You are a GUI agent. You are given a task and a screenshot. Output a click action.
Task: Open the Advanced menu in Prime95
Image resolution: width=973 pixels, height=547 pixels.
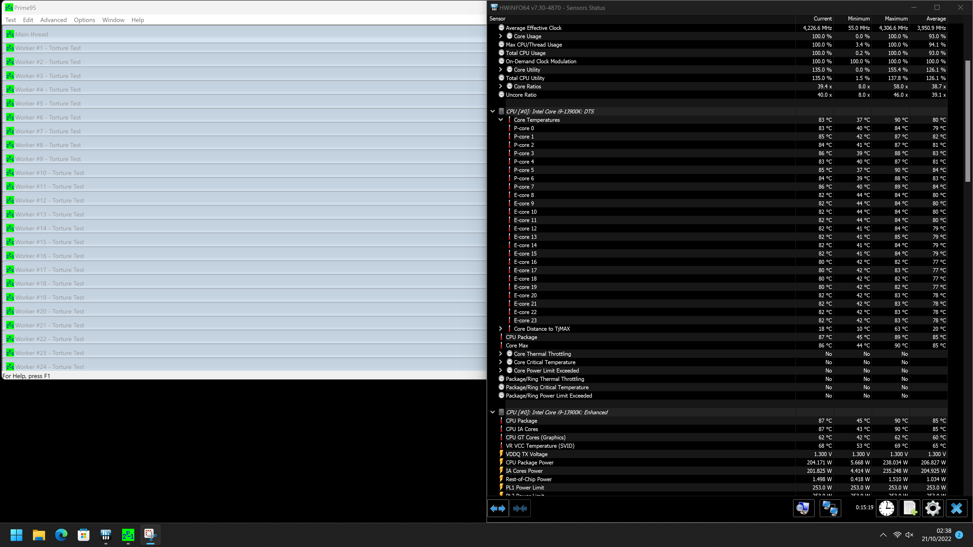tap(53, 20)
